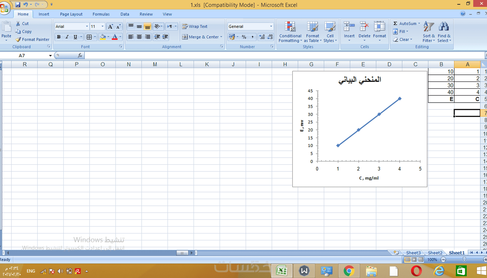Expand the Fill dropdown
The height and width of the screenshot is (278, 487).
[407, 32]
